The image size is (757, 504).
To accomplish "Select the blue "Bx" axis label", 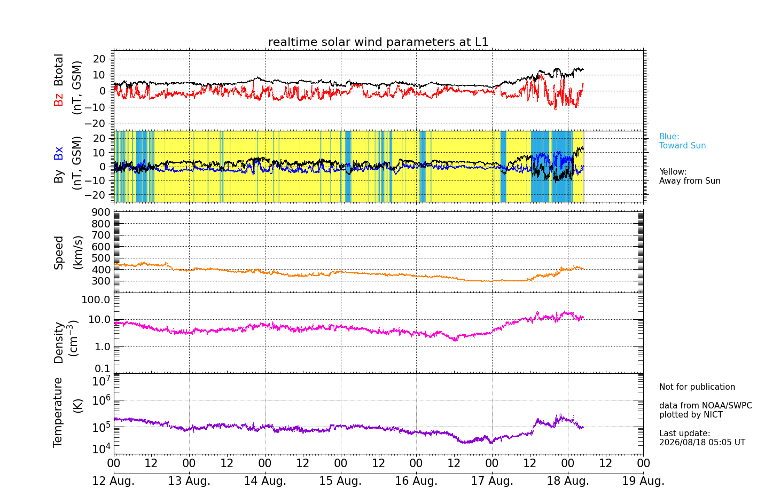I will [59, 153].
